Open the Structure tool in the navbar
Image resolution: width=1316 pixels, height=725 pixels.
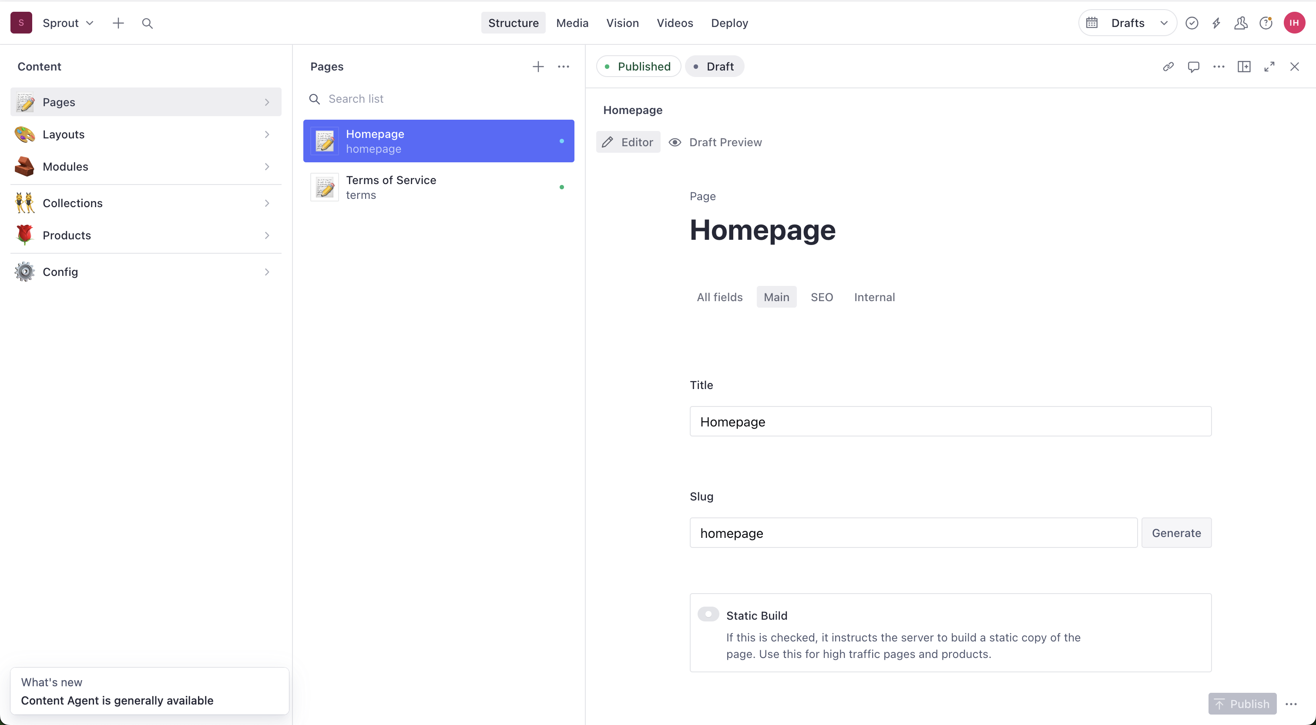[513, 23]
